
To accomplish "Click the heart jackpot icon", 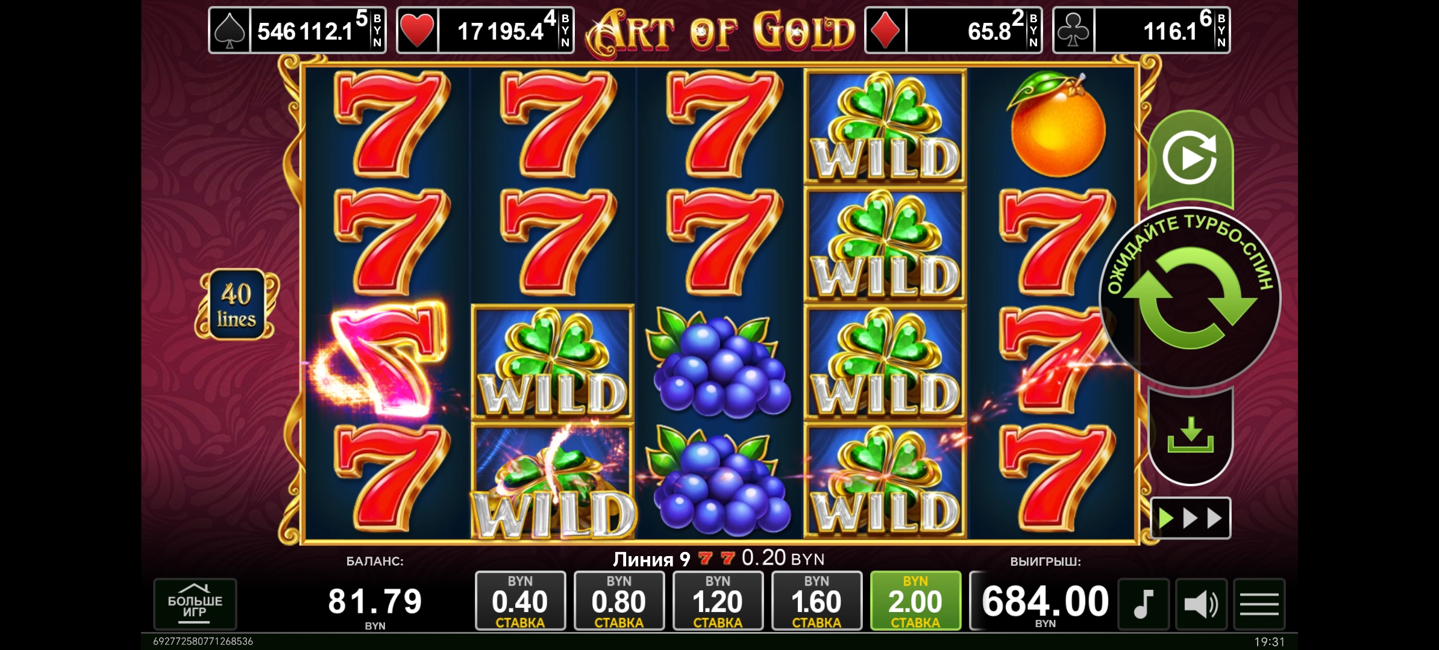I will coord(417,31).
